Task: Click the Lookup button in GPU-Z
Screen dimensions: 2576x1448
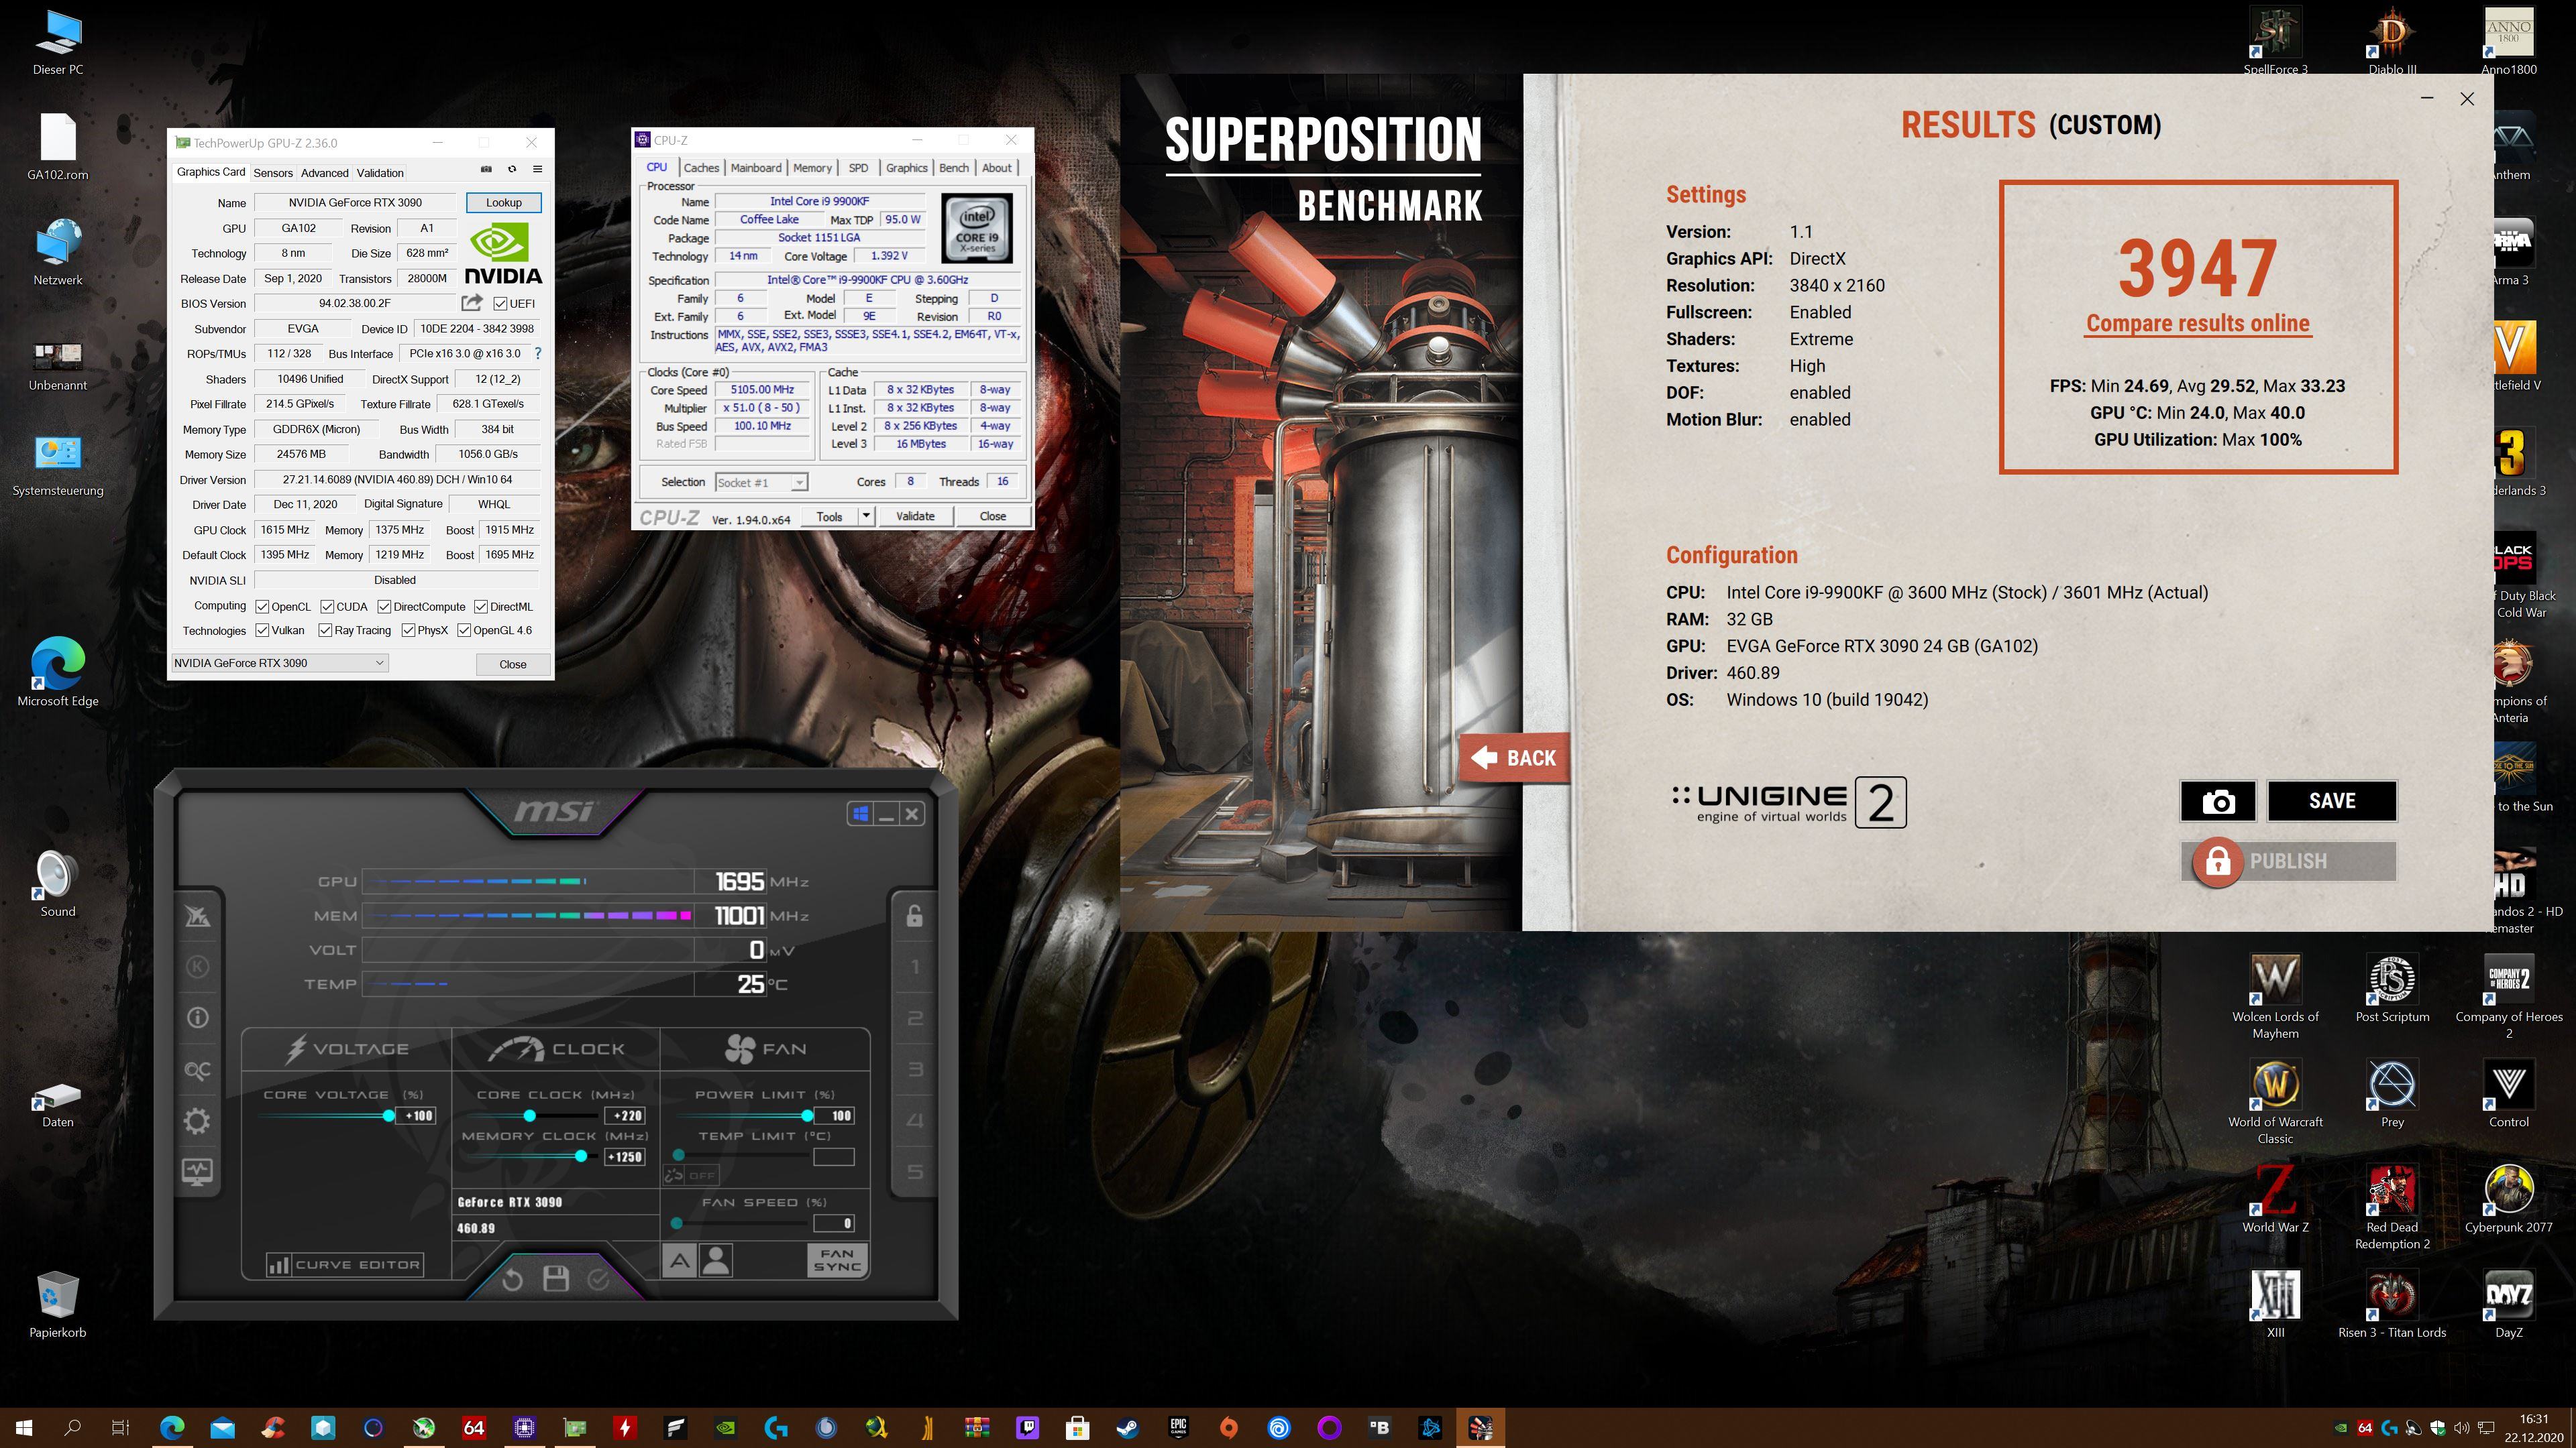Action: coord(504,202)
